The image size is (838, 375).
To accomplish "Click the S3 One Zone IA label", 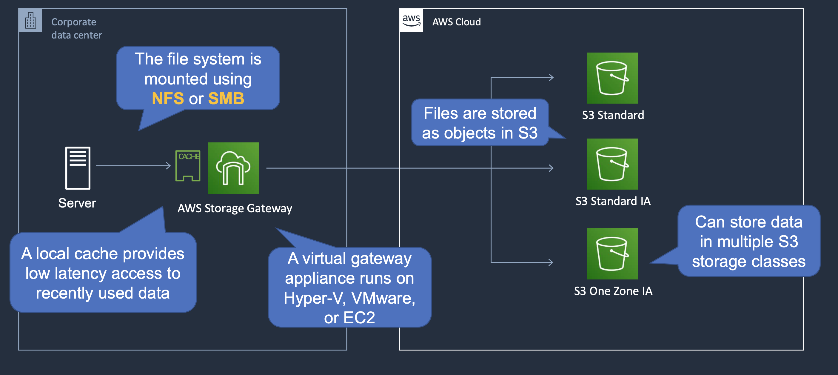I will pos(613,291).
